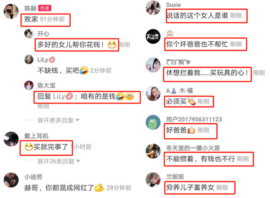Select username 用户2017956311123

[194, 119]
